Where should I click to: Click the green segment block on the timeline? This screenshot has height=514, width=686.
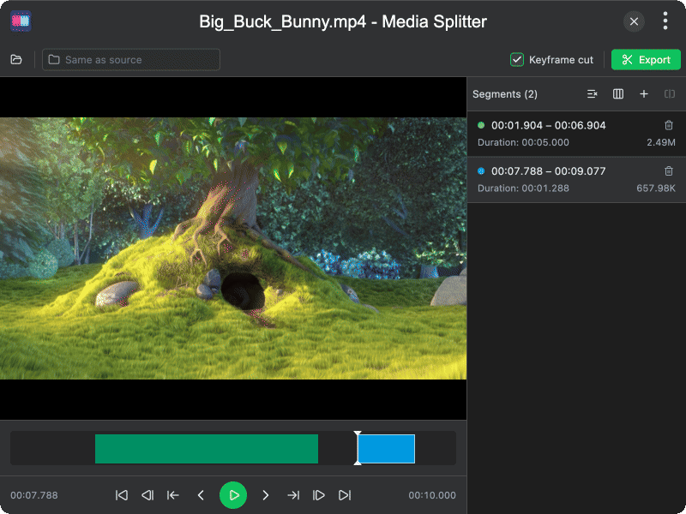tap(207, 448)
